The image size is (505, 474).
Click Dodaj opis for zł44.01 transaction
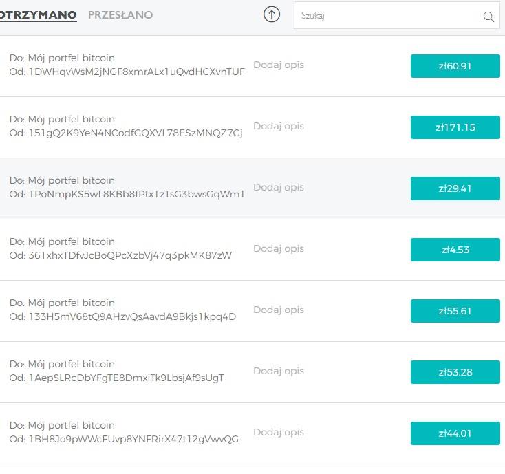click(279, 432)
